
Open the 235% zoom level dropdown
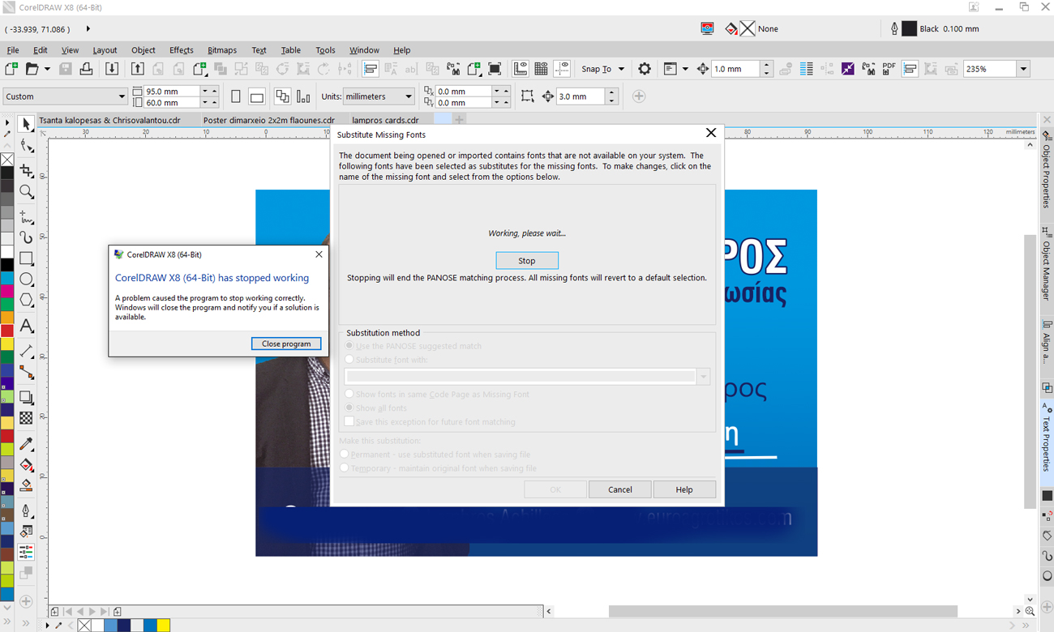[x=1023, y=69]
